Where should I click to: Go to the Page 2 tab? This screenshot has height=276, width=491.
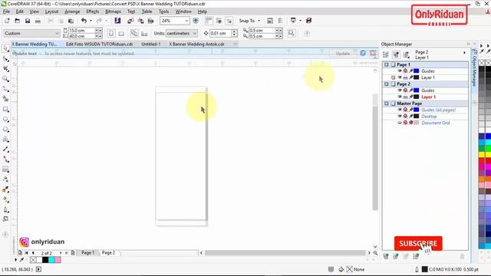[108, 252]
